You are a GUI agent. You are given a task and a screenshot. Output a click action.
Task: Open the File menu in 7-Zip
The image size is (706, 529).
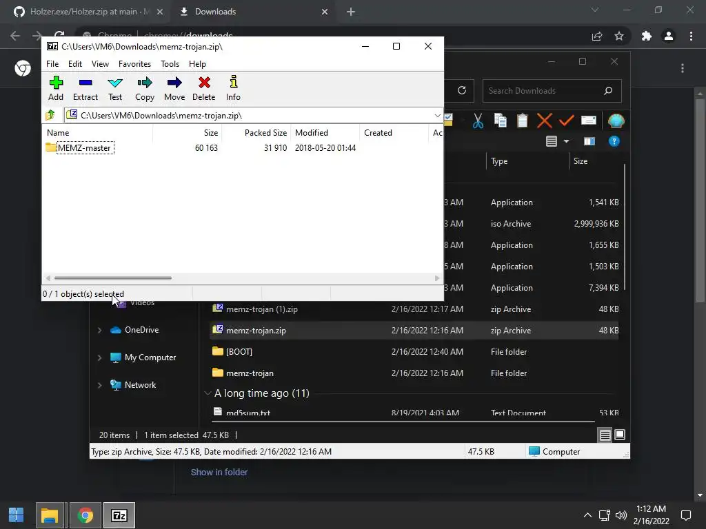pyautogui.click(x=52, y=64)
